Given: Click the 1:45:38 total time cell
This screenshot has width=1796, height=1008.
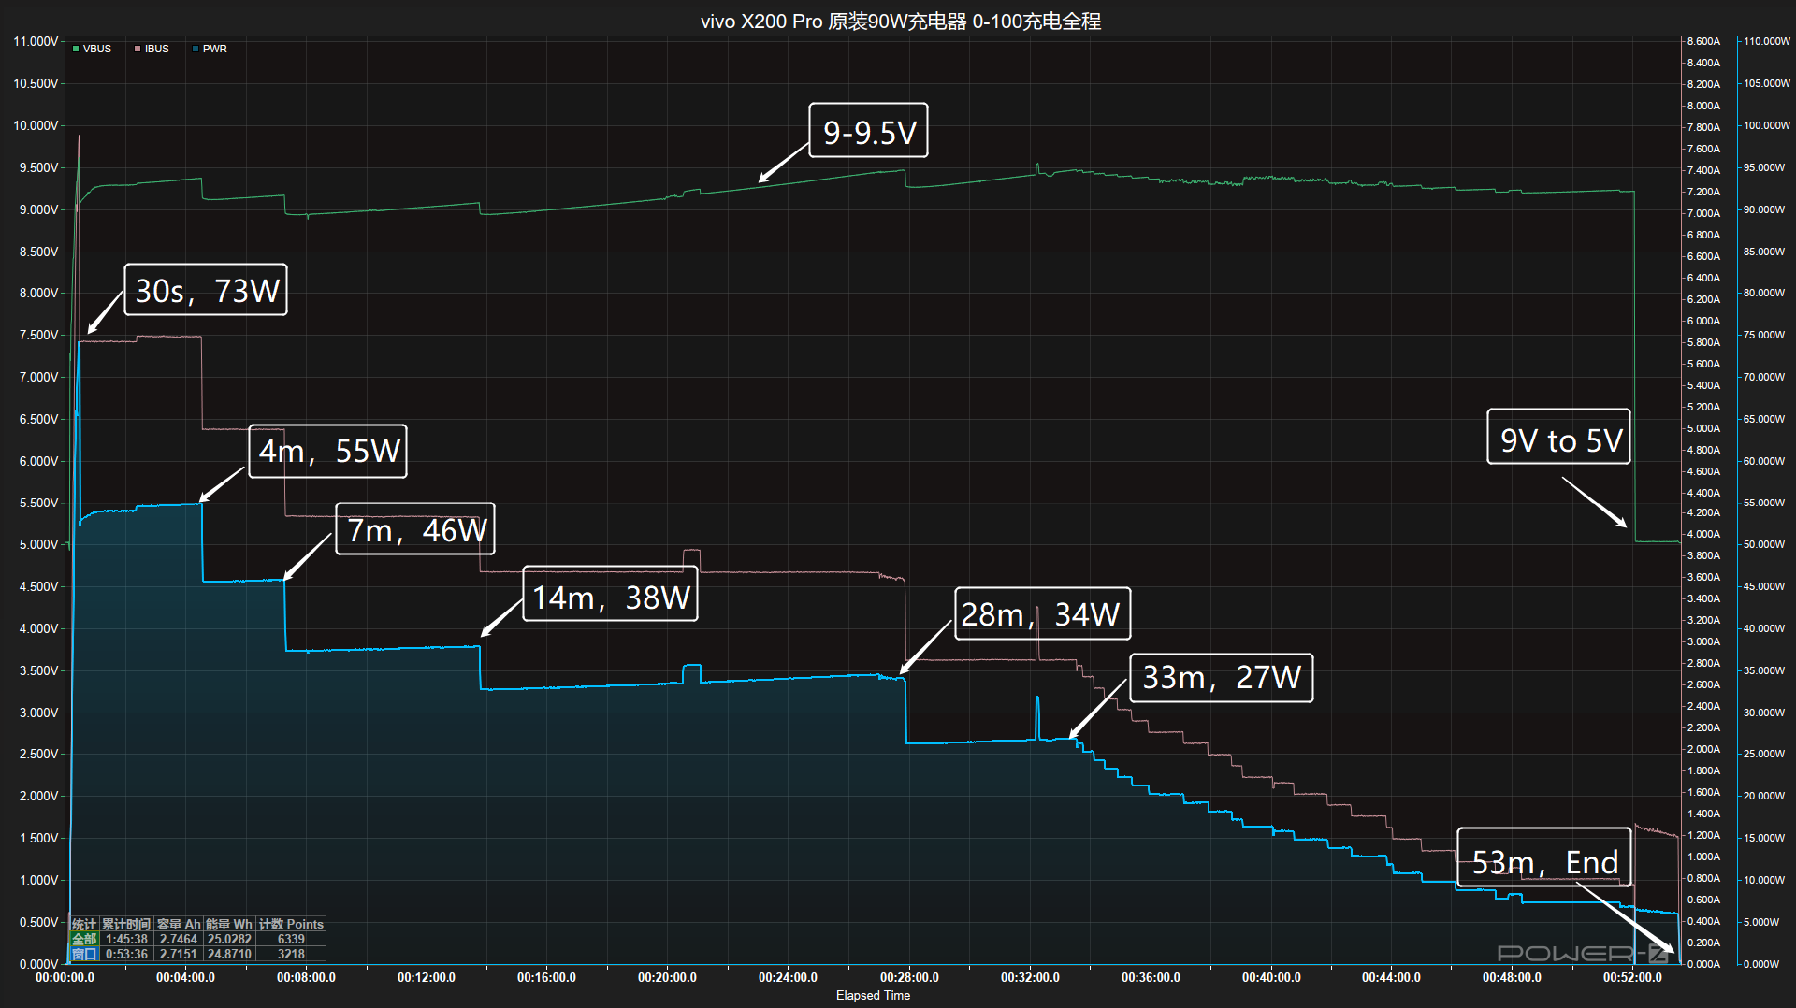Looking at the screenshot, I should 126,939.
